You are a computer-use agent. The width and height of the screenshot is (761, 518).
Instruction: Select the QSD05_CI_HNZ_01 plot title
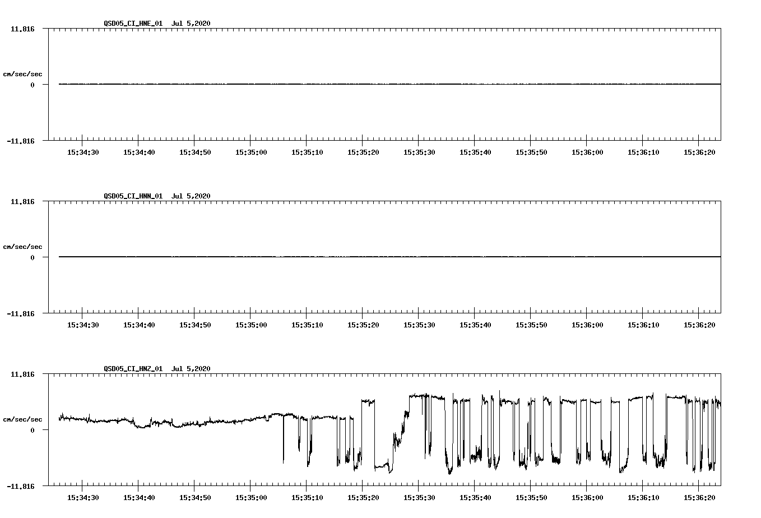point(133,369)
